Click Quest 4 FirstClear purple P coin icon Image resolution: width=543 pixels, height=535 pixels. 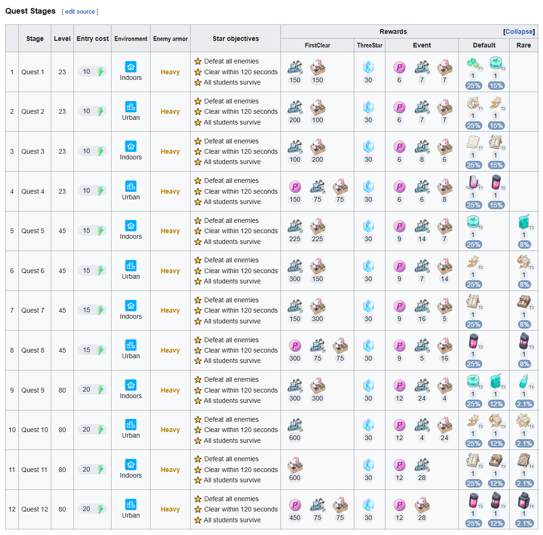tap(295, 187)
